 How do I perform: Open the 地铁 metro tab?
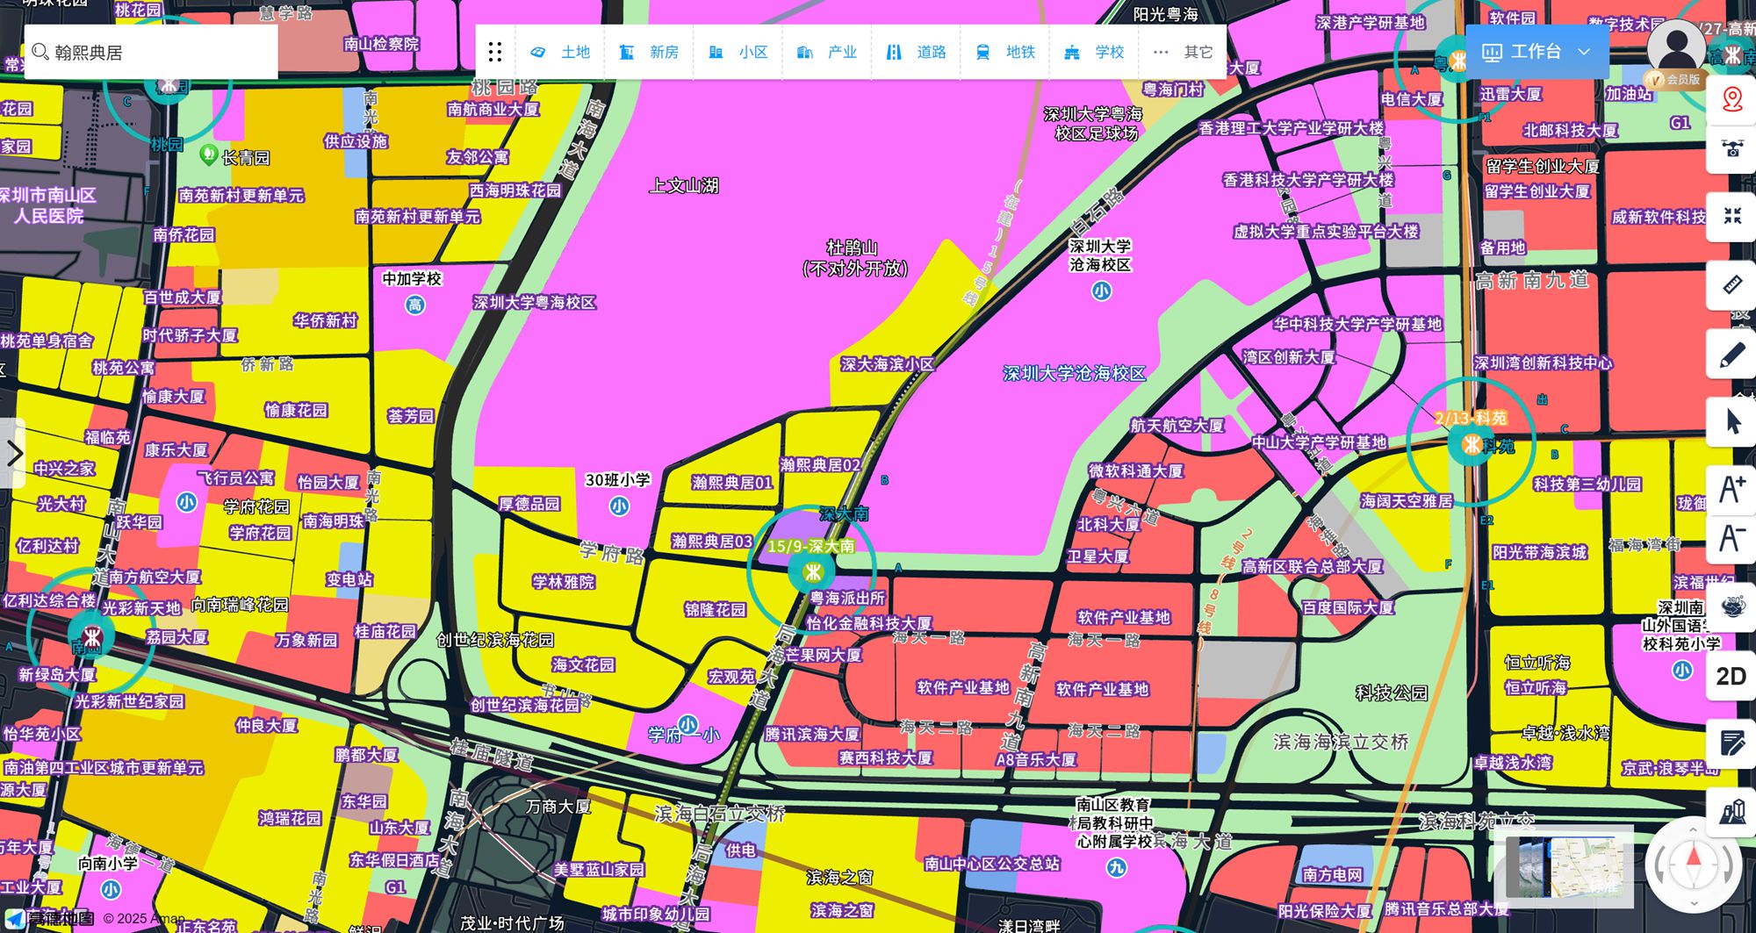click(x=1005, y=53)
